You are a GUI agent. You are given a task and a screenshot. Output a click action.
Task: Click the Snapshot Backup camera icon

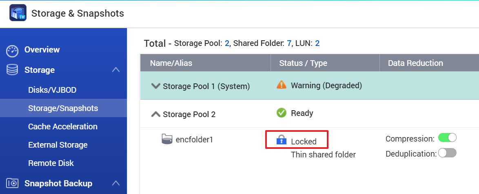click(x=12, y=183)
